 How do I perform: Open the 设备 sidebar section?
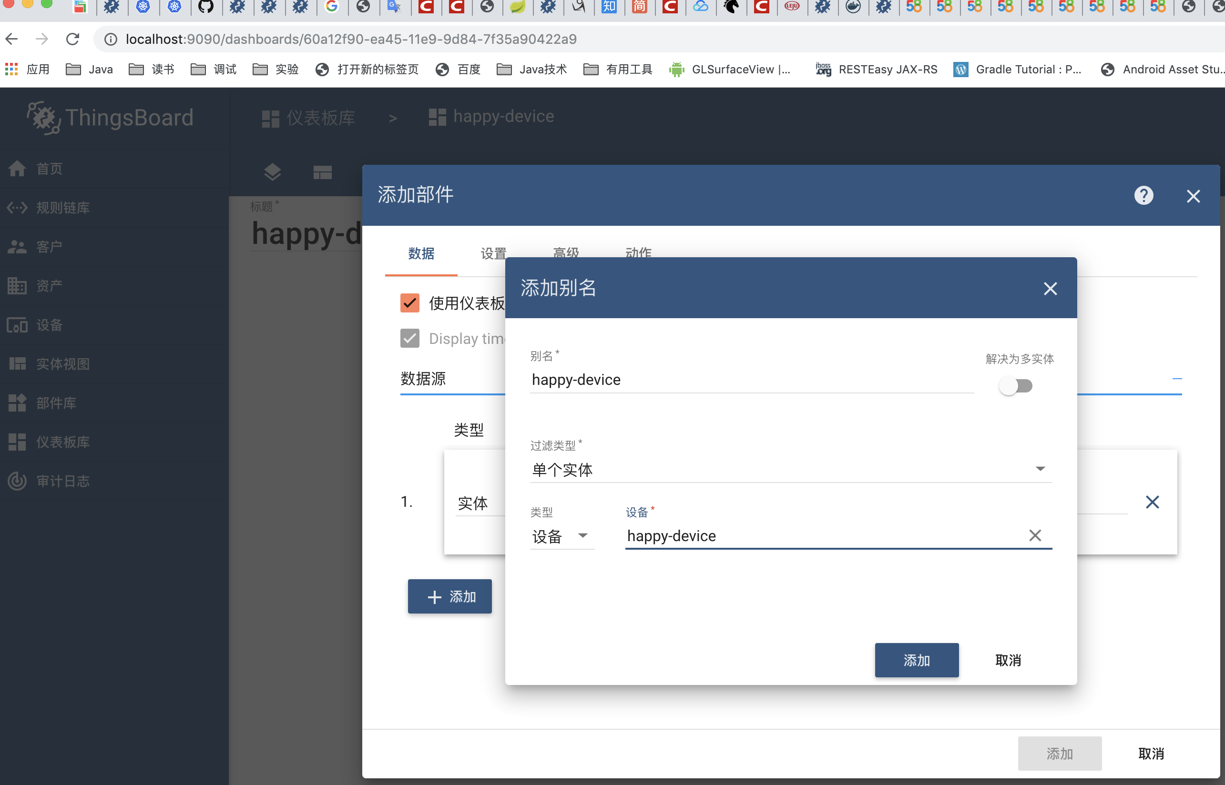pos(49,325)
